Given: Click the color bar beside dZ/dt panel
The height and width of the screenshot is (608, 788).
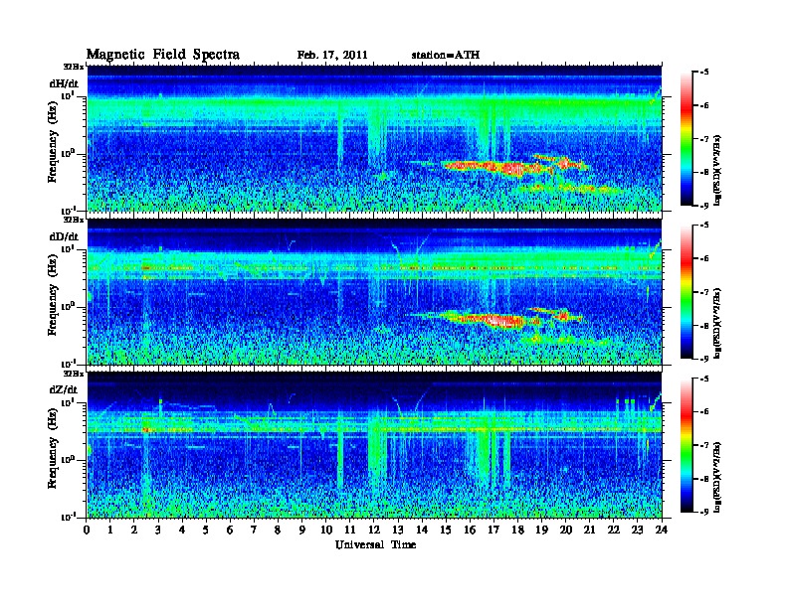Looking at the screenshot, I should click(687, 445).
